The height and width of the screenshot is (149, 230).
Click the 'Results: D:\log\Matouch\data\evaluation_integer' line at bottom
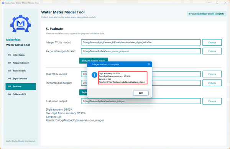click(x=75, y=120)
